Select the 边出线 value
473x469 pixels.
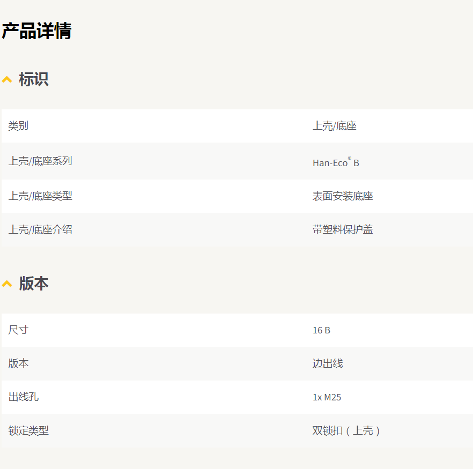click(328, 363)
